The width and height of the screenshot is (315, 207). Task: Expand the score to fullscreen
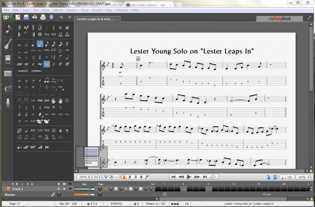309,18
